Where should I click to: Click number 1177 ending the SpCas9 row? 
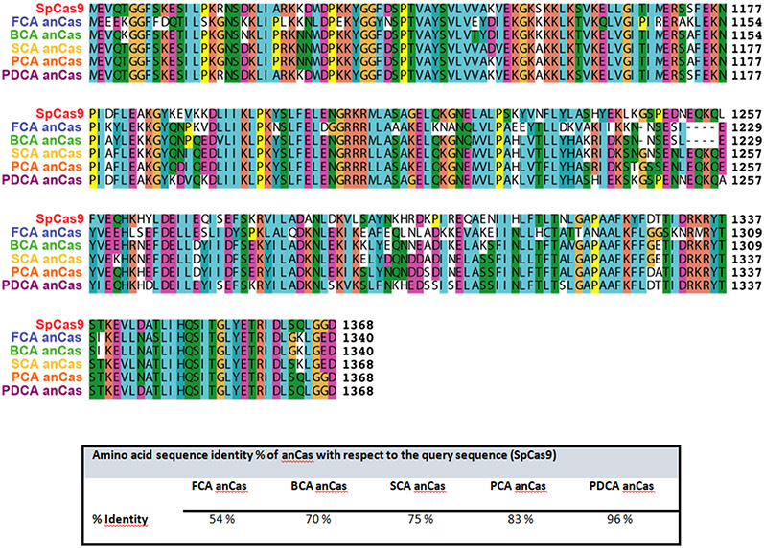click(746, 9)
